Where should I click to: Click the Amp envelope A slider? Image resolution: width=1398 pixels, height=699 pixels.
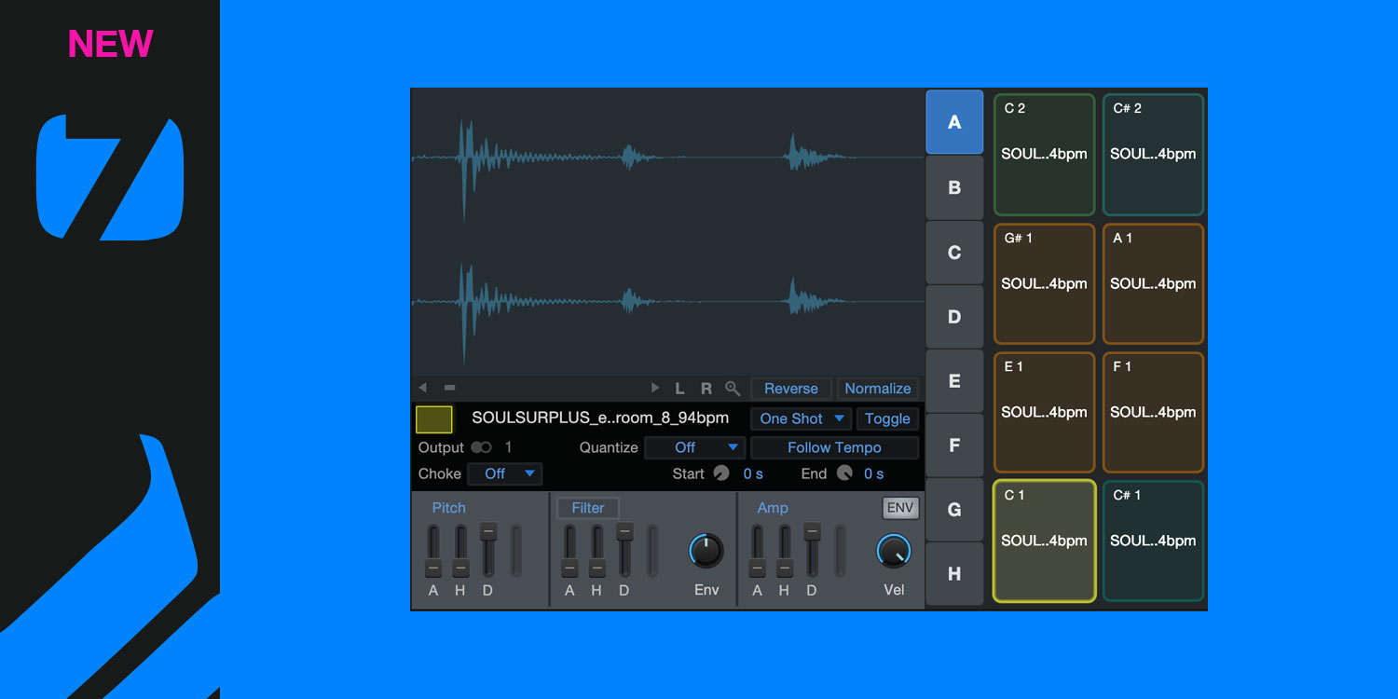point(757,551)
